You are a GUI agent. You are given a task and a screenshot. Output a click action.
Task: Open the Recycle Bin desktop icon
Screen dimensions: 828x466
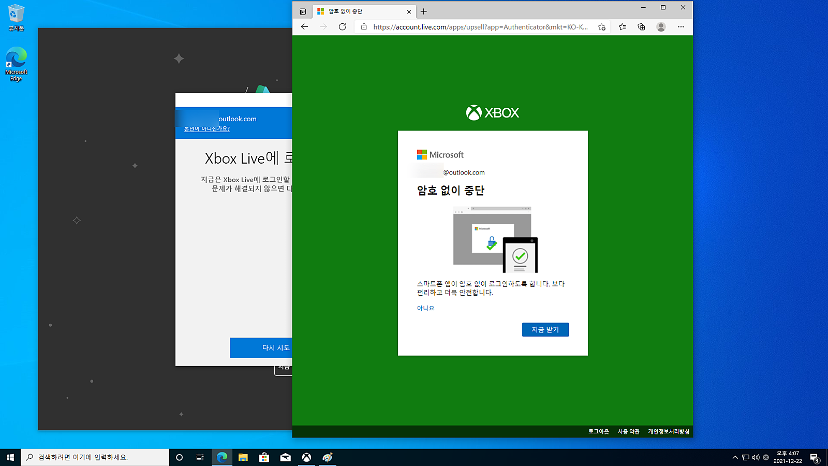coord(16,18)
